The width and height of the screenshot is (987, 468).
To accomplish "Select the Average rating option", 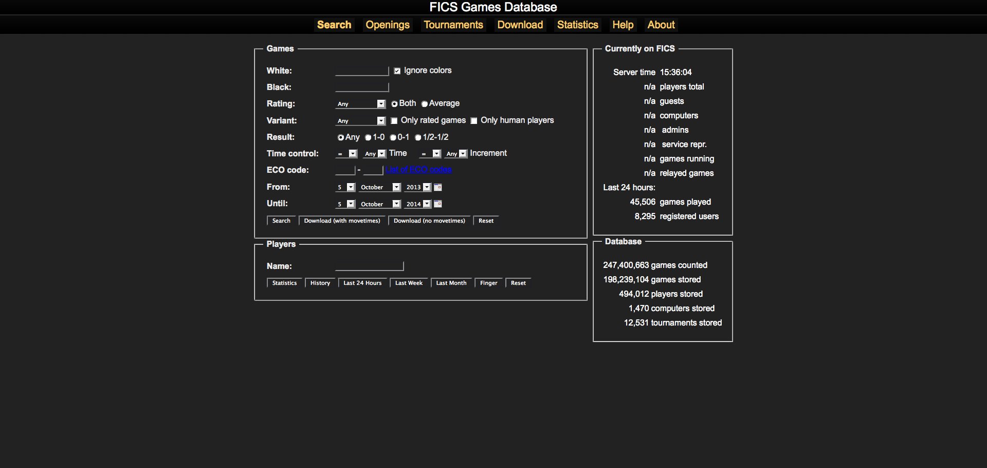I will tap(424, 103).
